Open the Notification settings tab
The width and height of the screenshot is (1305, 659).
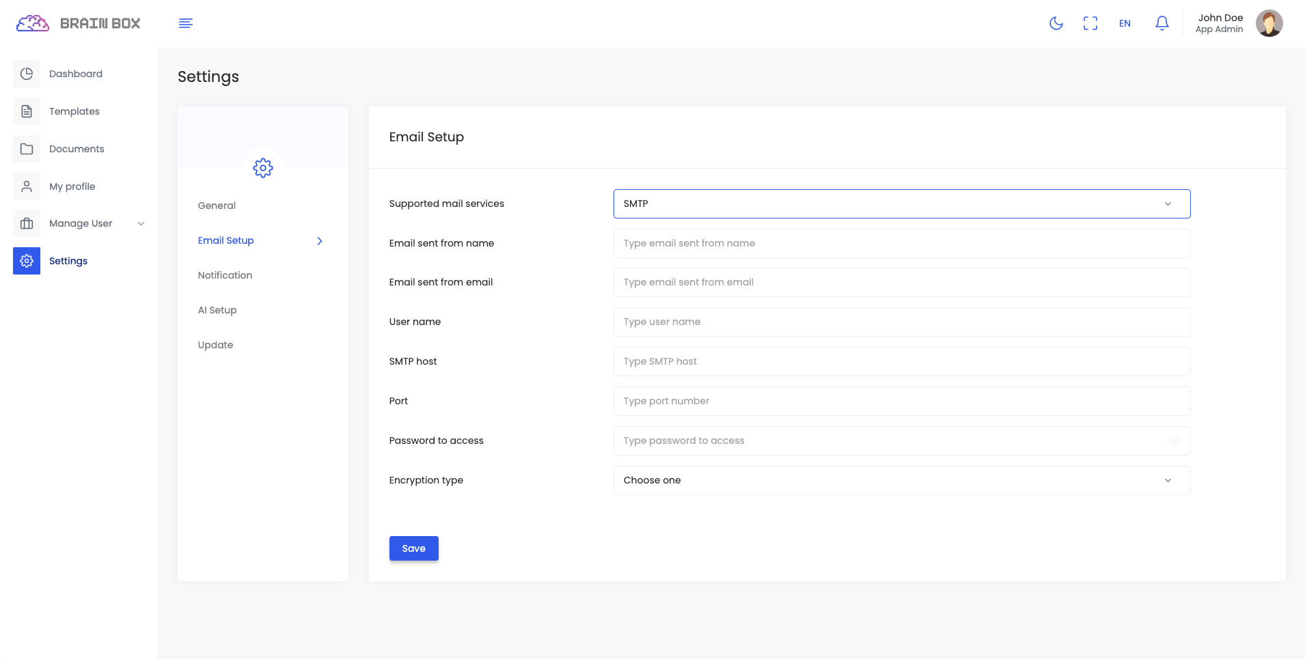[x=225, y=275]
